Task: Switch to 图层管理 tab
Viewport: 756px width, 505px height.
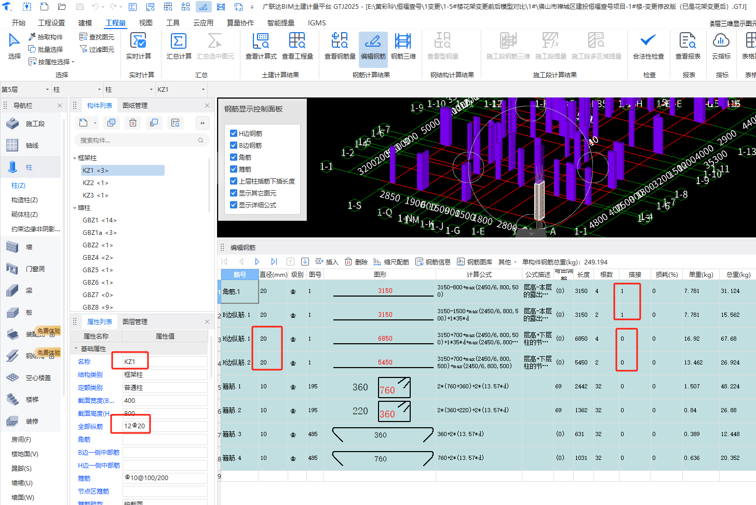Action: click(x=135, y=321)
